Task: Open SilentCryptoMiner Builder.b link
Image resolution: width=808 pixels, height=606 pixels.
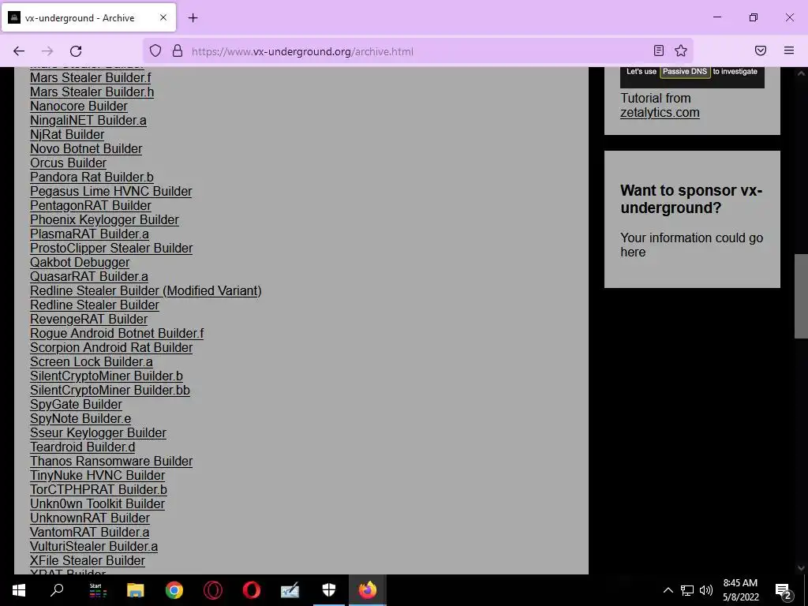Action: 107,376
